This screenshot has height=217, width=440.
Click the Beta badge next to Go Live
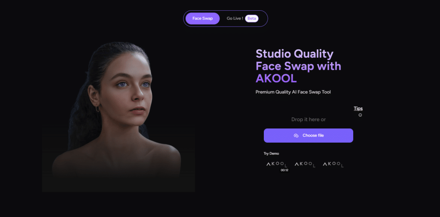point(252,18)
